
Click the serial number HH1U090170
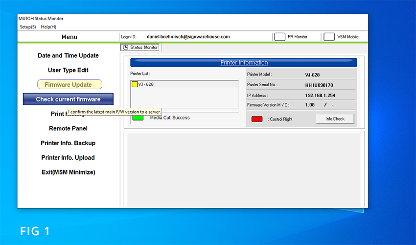tap(319, 85)
